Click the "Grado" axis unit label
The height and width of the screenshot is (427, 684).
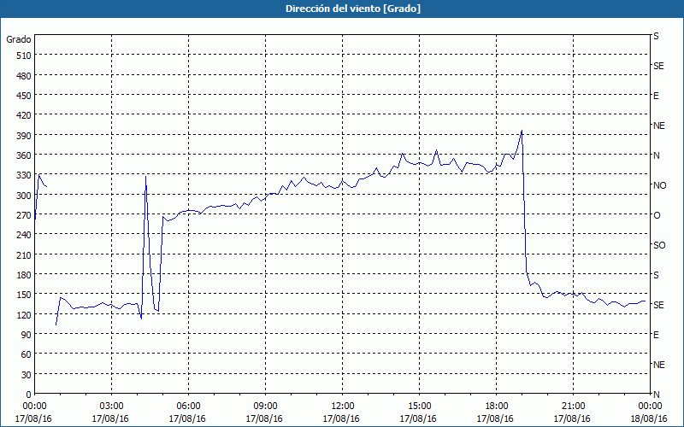pyautogui.click(x=19, y=39)
